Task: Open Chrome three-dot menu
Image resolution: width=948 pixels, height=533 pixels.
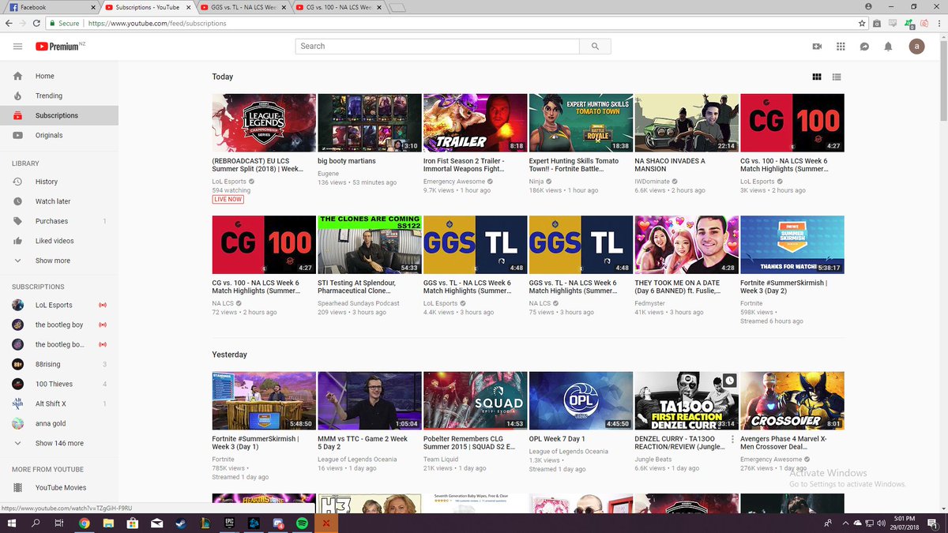Action: (x=938, y=24)
